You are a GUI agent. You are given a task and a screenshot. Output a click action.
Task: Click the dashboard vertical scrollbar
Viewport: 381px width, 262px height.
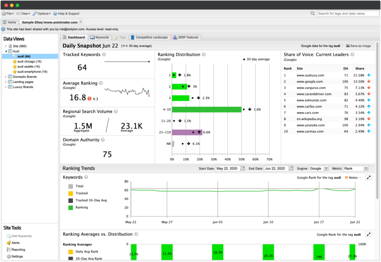pyautogui.click(x=377, y=121)
